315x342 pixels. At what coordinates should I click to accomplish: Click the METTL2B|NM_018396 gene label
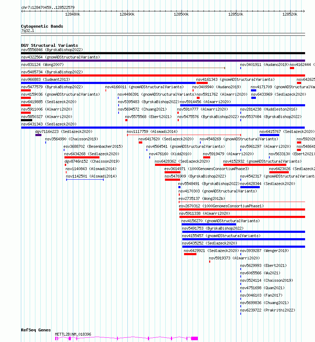(x=73, y=334)
